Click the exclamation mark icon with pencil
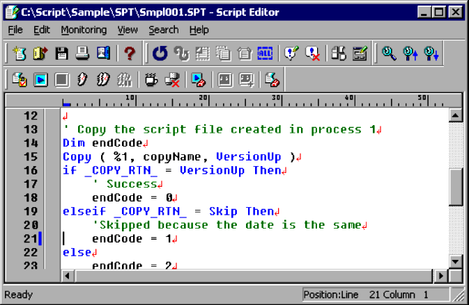The image size is (469, 305). coord(291,53)
